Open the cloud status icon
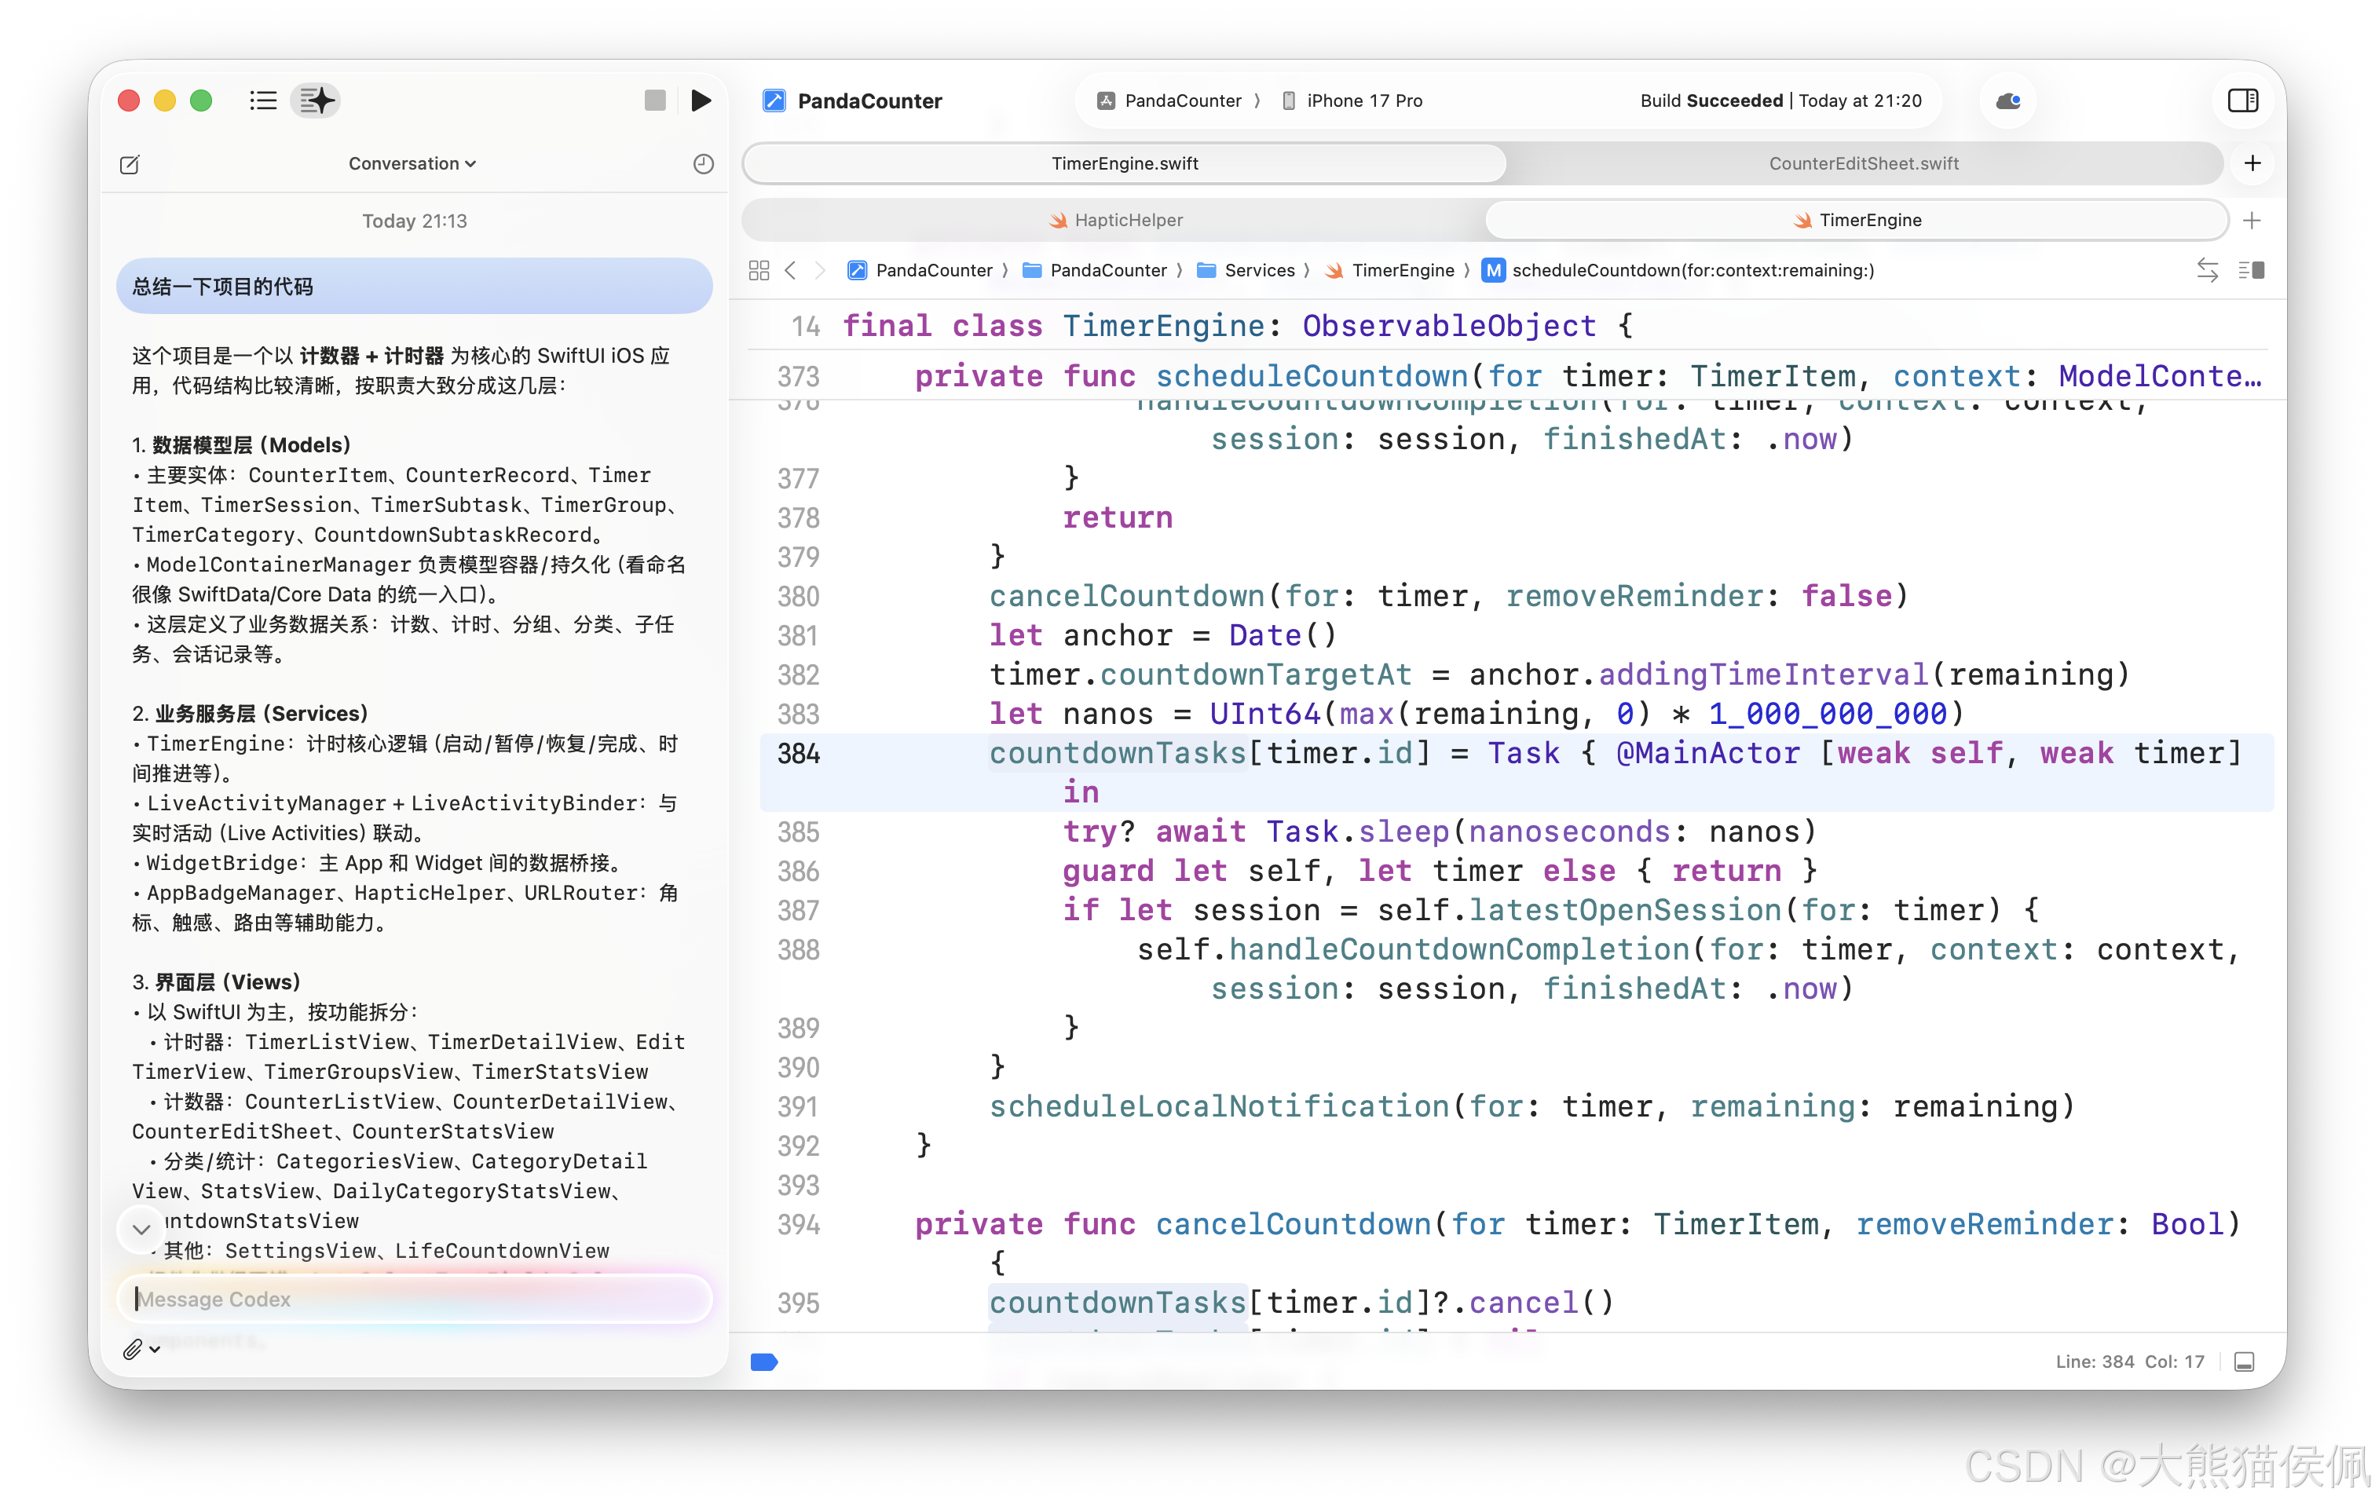The image size is (2375, 1506). (x=2007, y=101)
